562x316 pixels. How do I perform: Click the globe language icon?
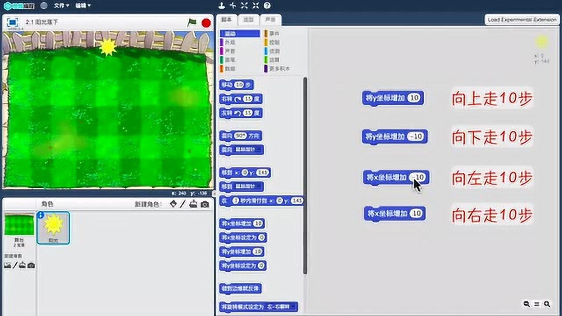pyautogui.click(x=44, y=6)
